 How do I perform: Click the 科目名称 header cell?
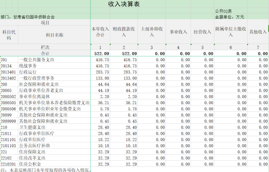click(x=54, y=35)
